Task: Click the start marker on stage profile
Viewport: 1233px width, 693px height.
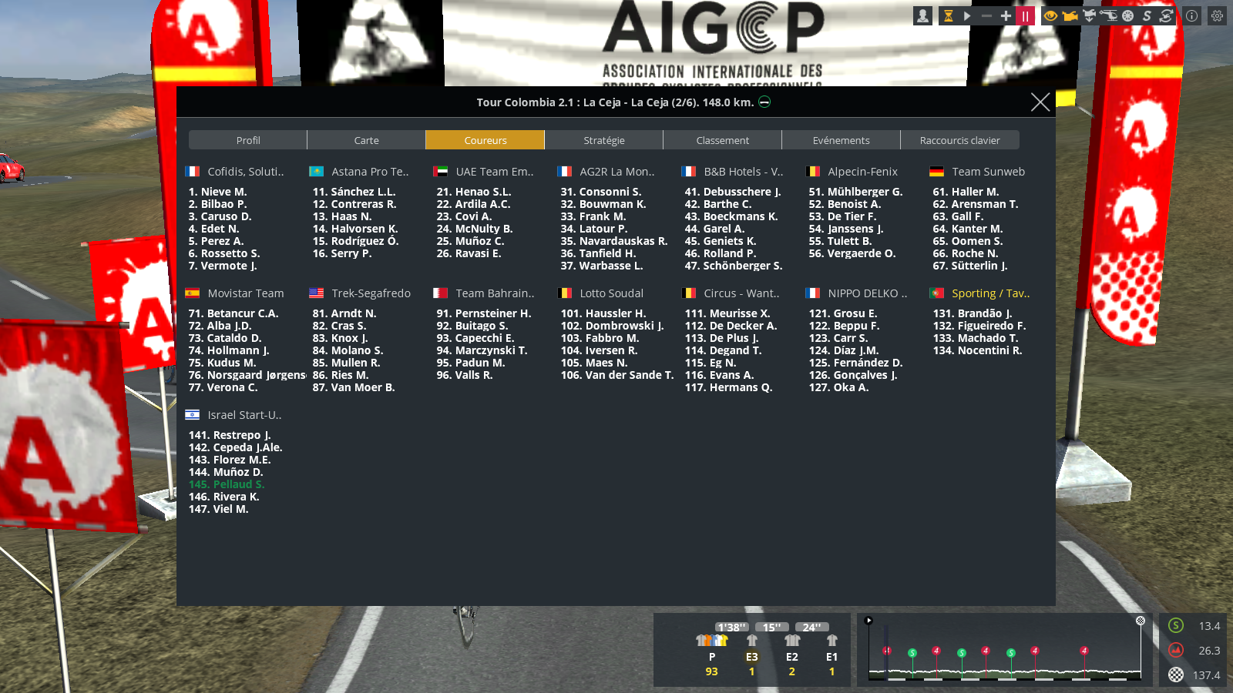Action: [x=868, y=621]
